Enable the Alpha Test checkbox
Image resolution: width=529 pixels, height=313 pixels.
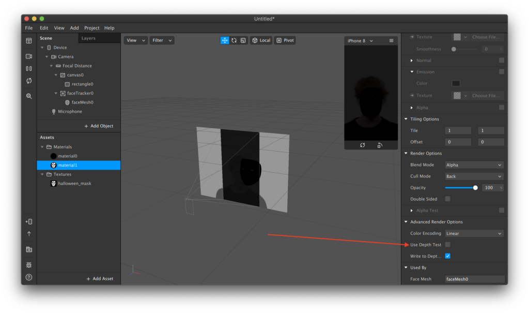coord(502,211)
